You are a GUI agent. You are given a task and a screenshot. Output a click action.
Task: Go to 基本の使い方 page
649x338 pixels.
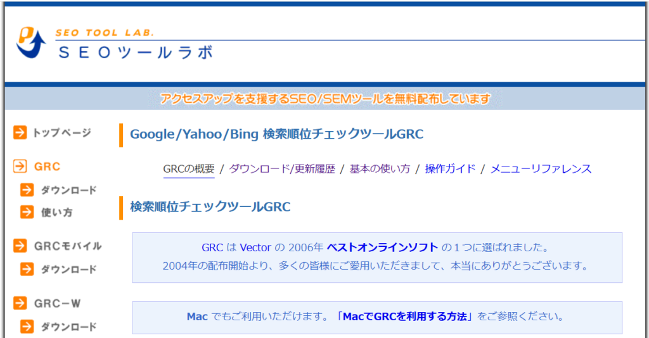[380, 169]
